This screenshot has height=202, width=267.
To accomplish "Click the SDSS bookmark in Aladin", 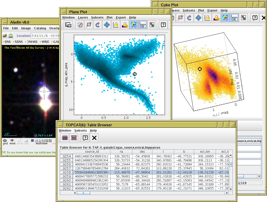I will tap(18, 42).
